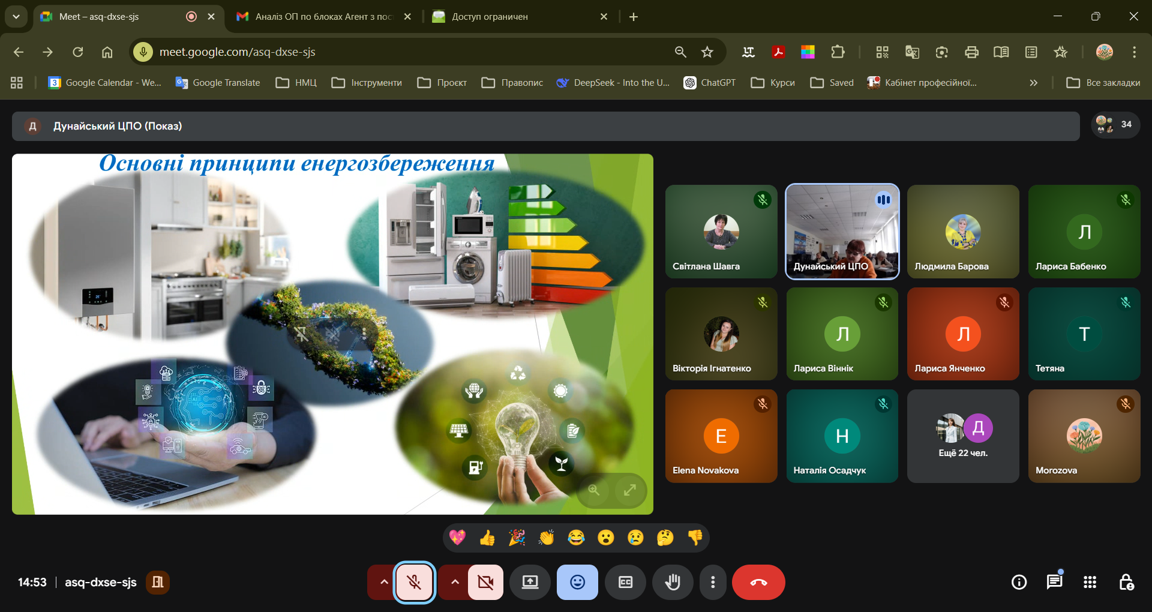Viewport: 1152px width, 612px height.
Task: Unmute the microphone
Action: pyautogui.click(x=414, y=582)
